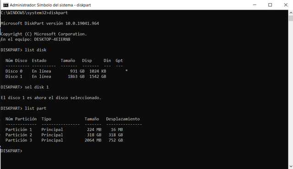Close the diskpart console window
This screenshot has height=169, width=293.
click(x=286, y=5)
